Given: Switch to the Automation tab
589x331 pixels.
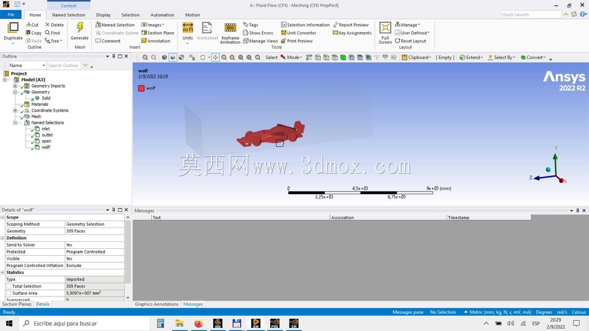Looking at the screenshot, I should click(x=162, y=15).
